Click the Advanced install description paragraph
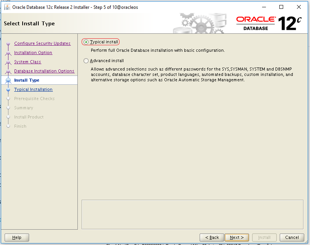 coord(192,74)
